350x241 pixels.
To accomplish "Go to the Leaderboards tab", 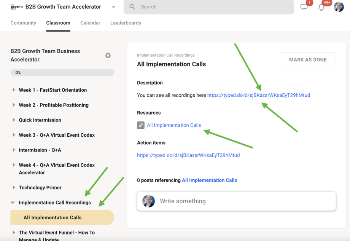I will [x=126, y=23].
